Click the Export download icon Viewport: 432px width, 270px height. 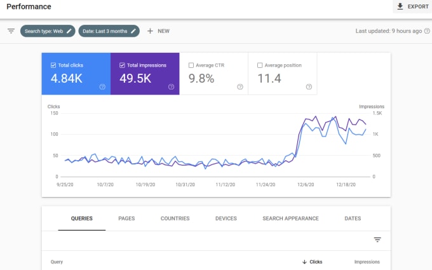click(x=400, y=6)
